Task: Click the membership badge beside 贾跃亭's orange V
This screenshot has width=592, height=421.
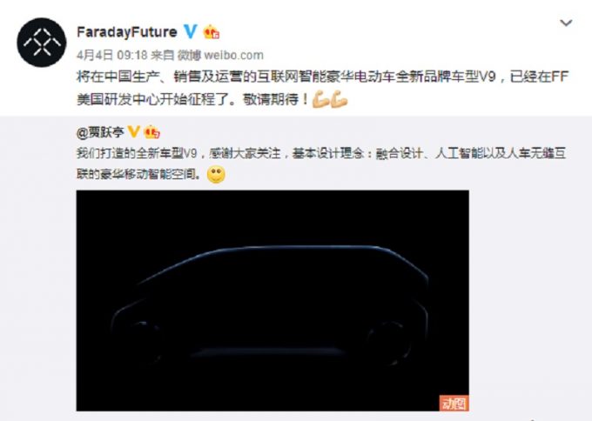Action: click(151, 131)
